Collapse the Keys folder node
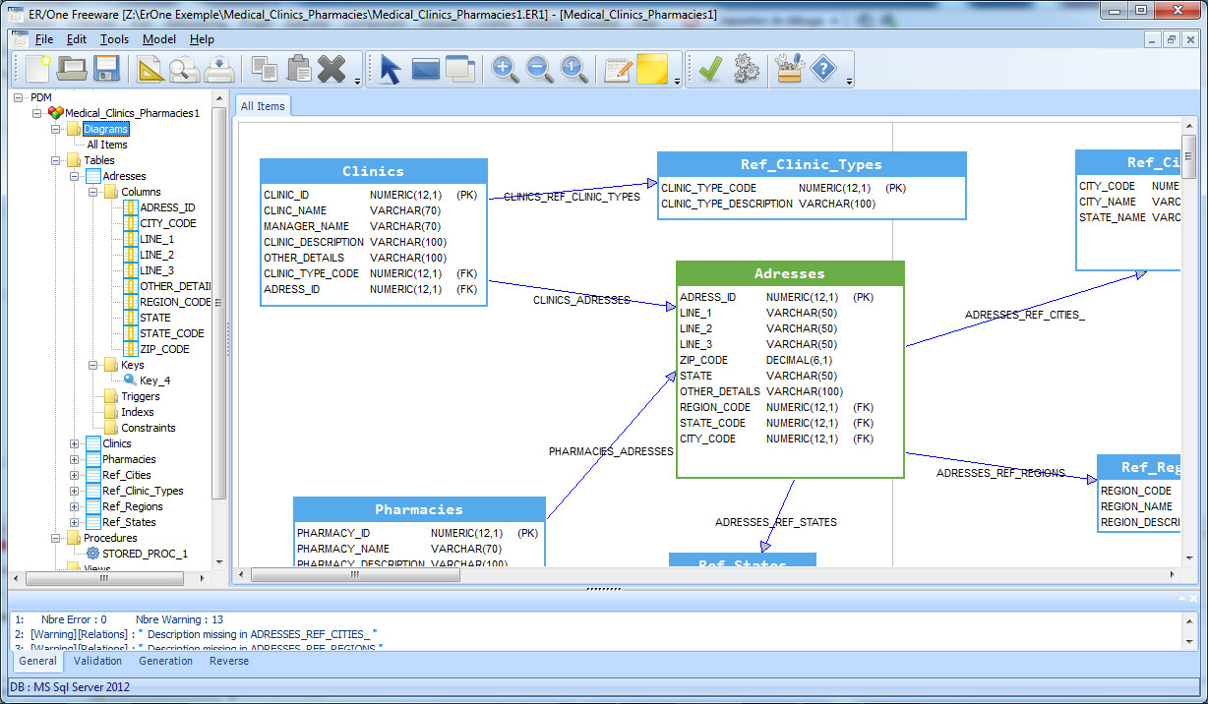The width and height of the screenshot is (1208, 704). point(92,365)
